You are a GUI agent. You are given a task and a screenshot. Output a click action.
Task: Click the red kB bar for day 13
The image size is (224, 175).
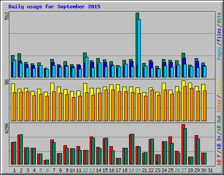[91, 150]
